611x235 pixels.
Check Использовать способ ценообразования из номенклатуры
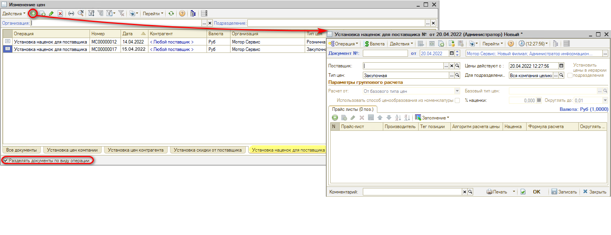click(x=457, y=101)
